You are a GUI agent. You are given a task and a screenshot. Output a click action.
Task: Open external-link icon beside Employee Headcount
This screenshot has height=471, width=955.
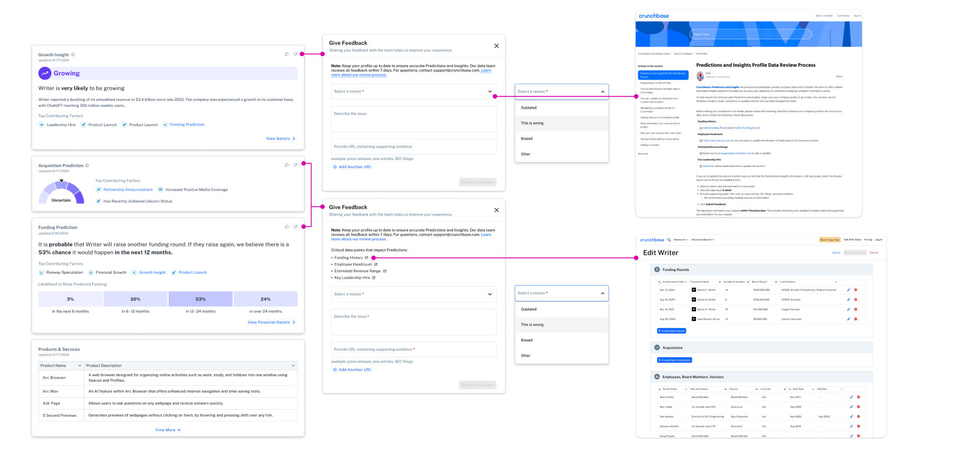(376, 264)
